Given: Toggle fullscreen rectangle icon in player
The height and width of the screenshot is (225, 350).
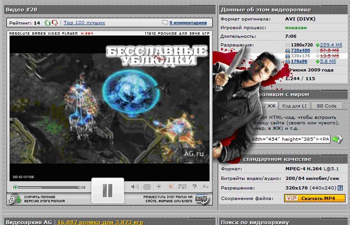Looking at the screenshot, I should [147, 187].
